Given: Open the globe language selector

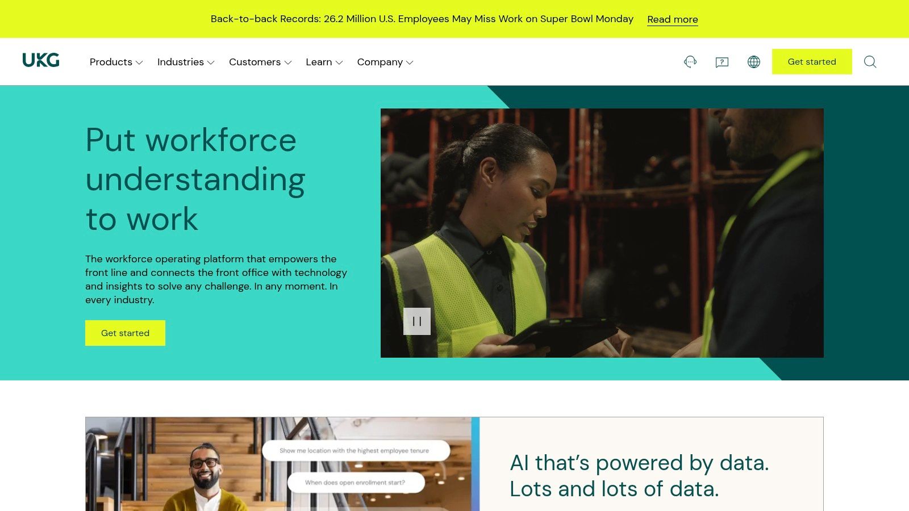Looking at the screenshot, I should pyautogui.click(x=754, y=62).
